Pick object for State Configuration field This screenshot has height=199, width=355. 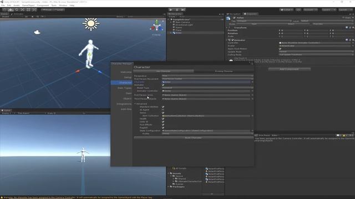click(252, 130)
